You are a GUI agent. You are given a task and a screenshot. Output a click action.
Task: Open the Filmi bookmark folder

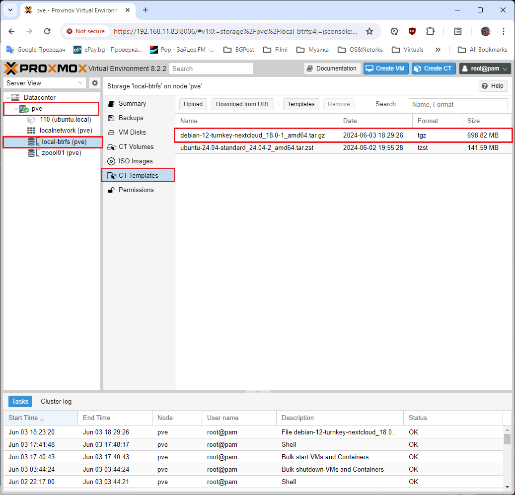(276, 50)
